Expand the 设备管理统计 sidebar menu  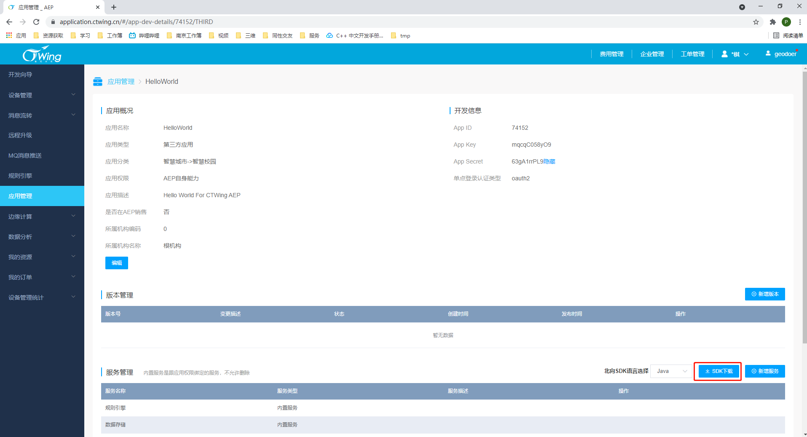(x=42, y=298)
